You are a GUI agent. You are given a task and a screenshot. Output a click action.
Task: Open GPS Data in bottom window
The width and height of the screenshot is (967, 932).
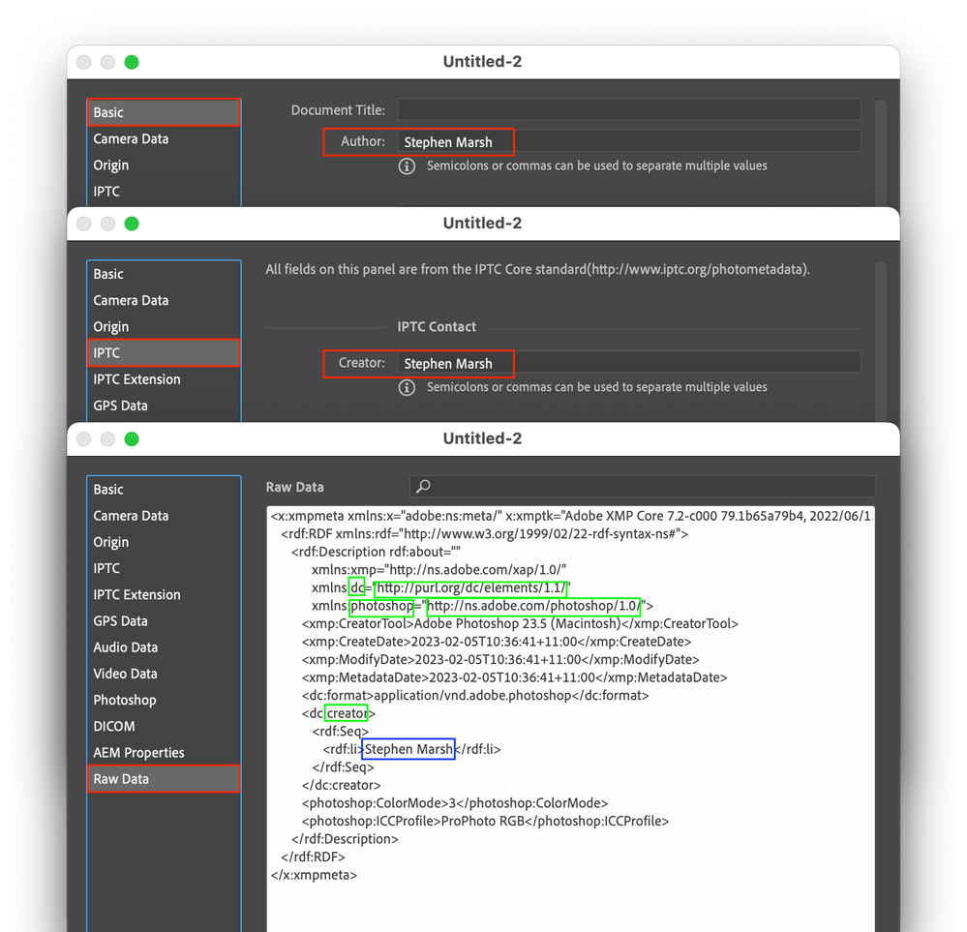164,621
